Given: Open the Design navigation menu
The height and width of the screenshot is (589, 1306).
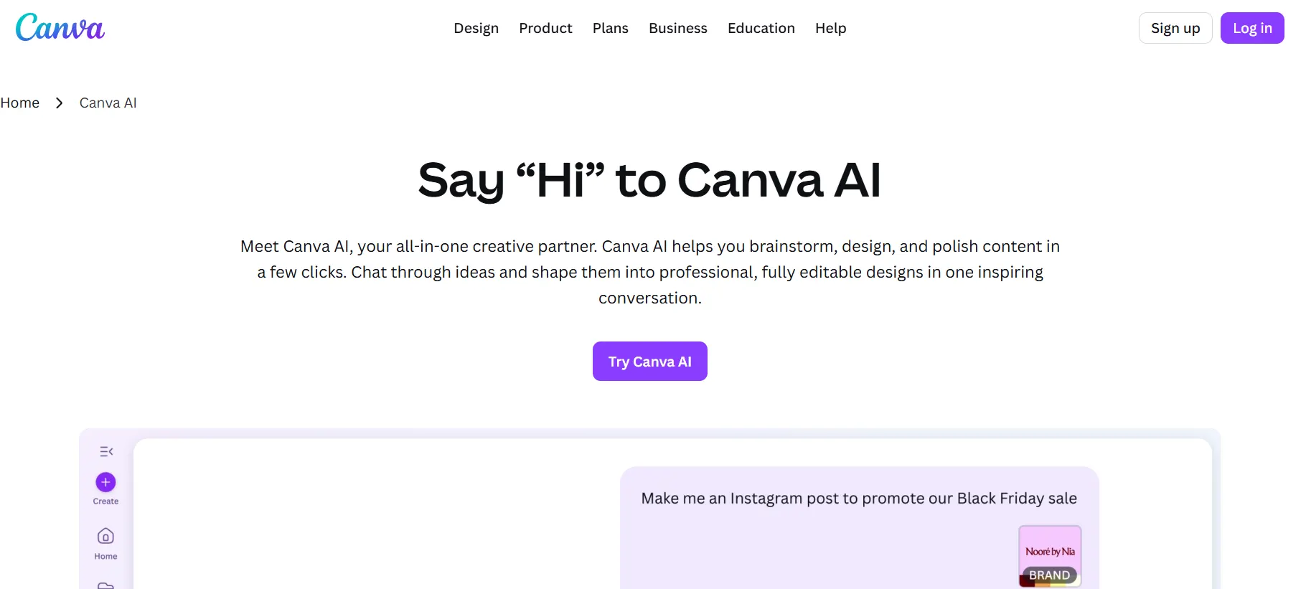Looking at the screenshot, I should pos(476,28).
